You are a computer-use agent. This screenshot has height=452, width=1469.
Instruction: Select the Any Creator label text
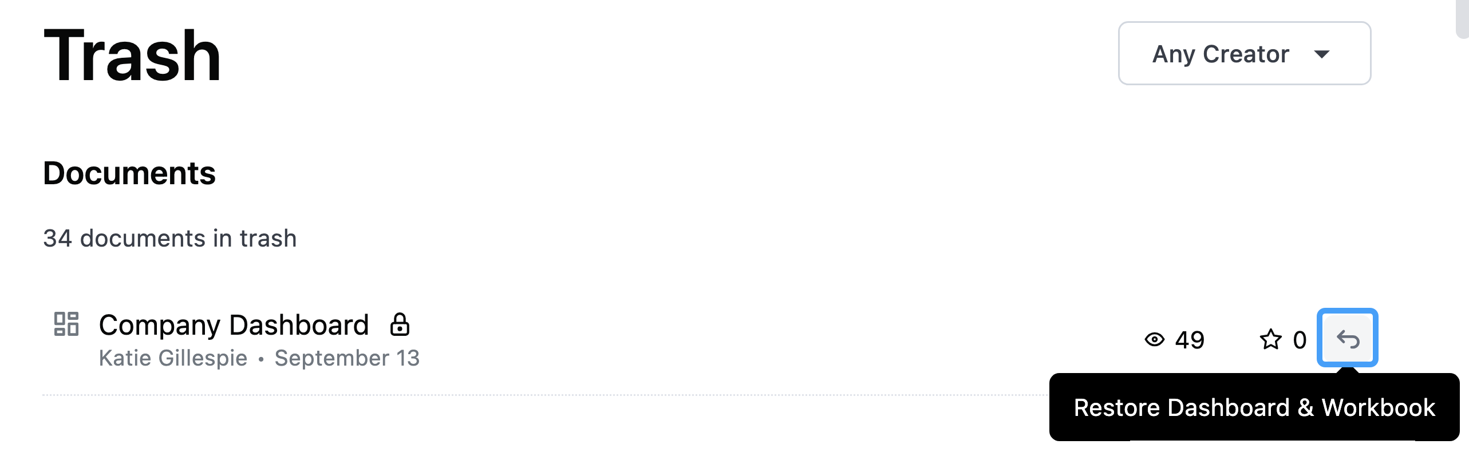tap(1221, 54)
